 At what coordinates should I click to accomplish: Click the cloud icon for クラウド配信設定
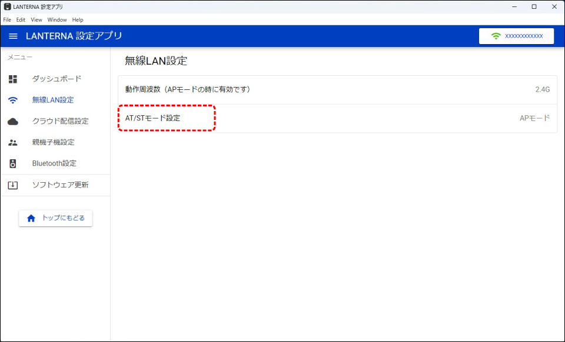(x=13, y=121)
